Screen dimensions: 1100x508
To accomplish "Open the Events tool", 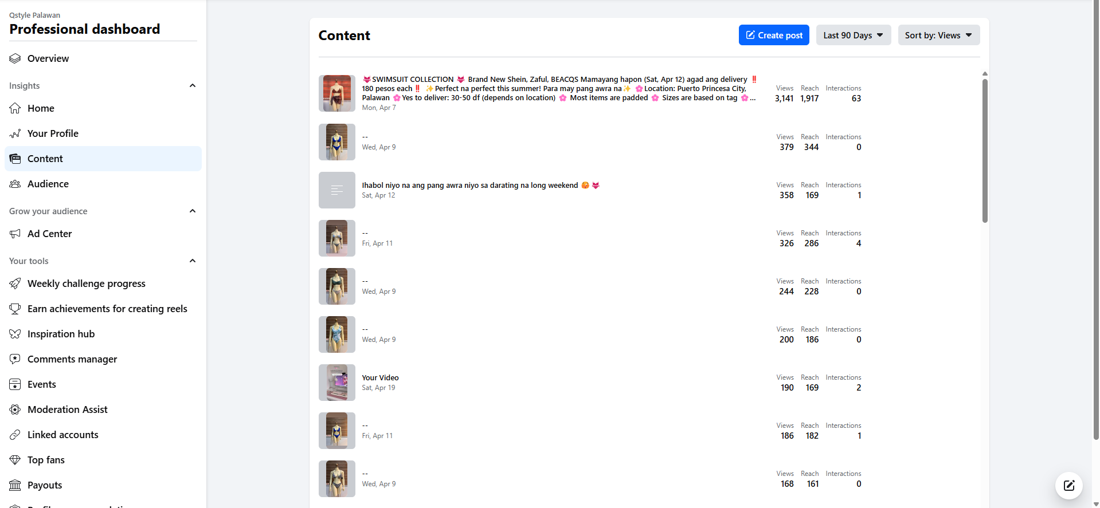I will 103,384.
